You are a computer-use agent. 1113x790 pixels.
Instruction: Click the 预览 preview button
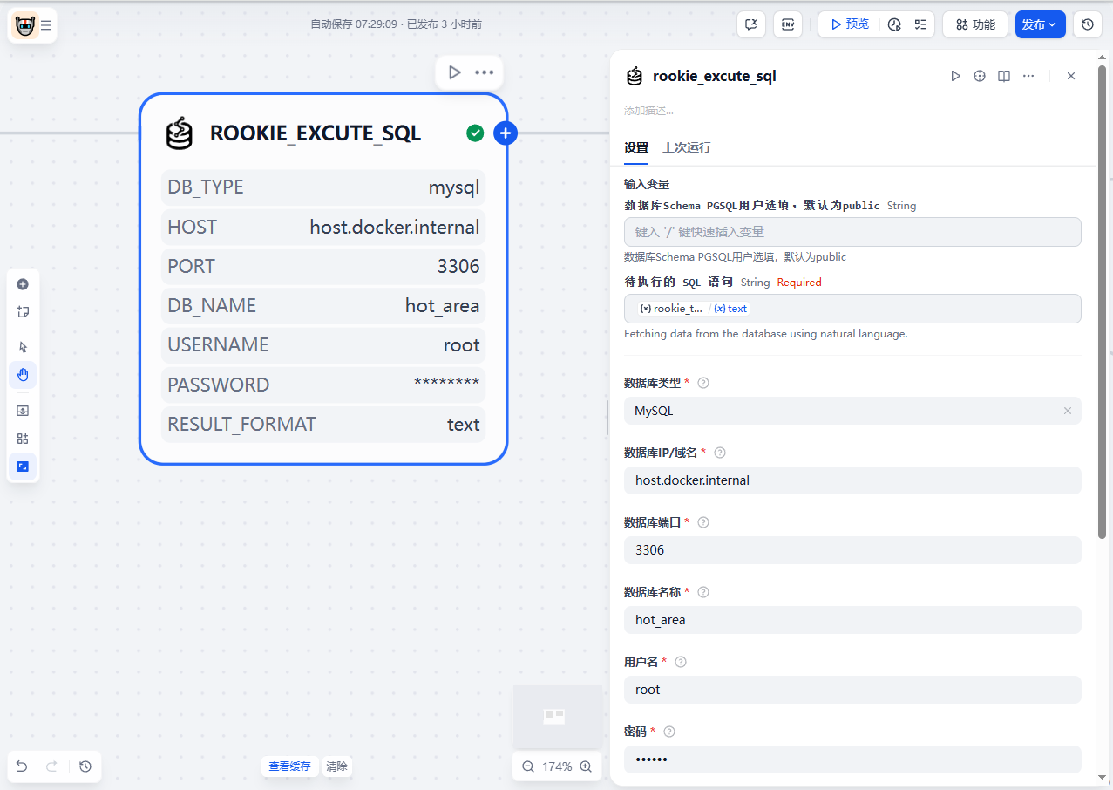pyautogui.click(x=849, y=24)
